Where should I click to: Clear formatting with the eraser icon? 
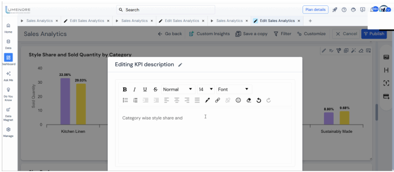(x=248, y=100)
